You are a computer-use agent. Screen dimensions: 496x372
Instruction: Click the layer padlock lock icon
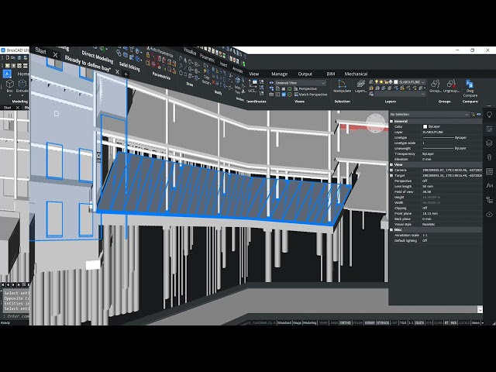pyautogui.click(x=386, y=82)
